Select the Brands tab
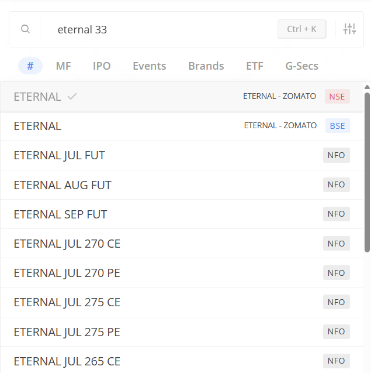 tap(206, 66)
